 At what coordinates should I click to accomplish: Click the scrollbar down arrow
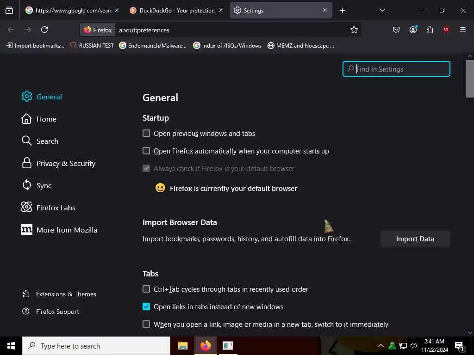[x=470, y=333]
